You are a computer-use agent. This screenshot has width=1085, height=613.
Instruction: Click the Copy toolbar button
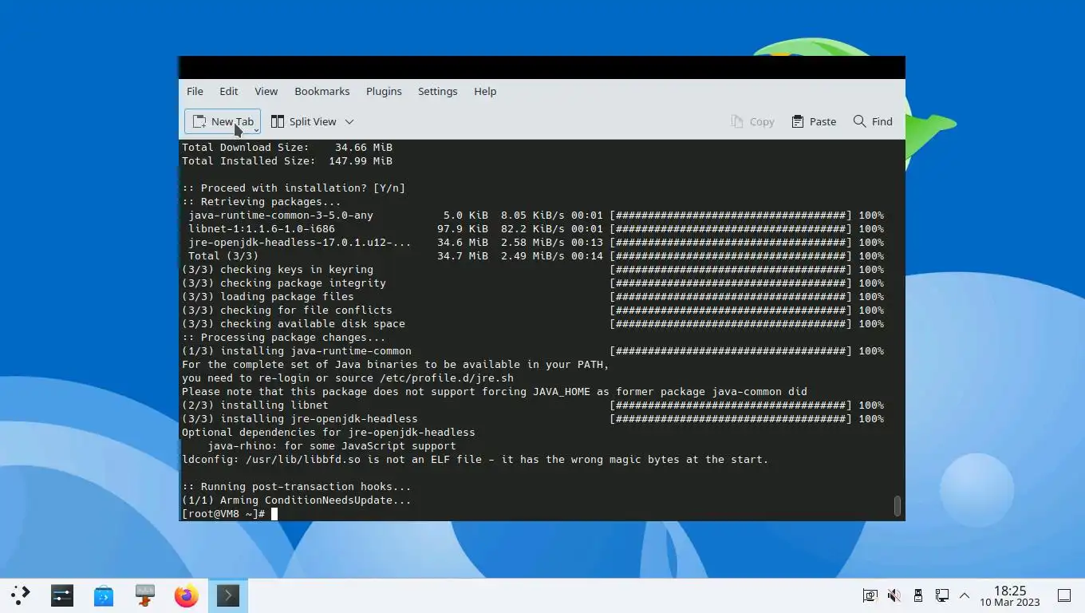click(752, 121)
